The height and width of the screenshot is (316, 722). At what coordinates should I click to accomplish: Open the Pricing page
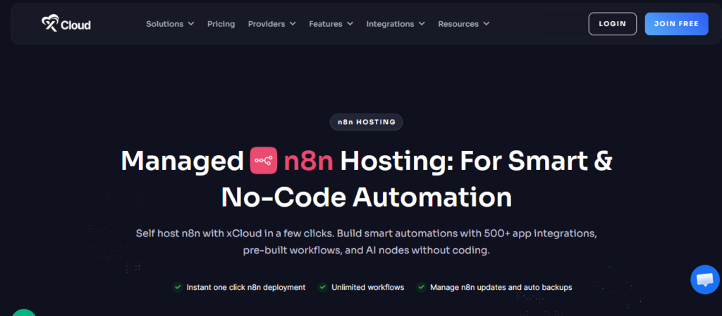(221, 24)
